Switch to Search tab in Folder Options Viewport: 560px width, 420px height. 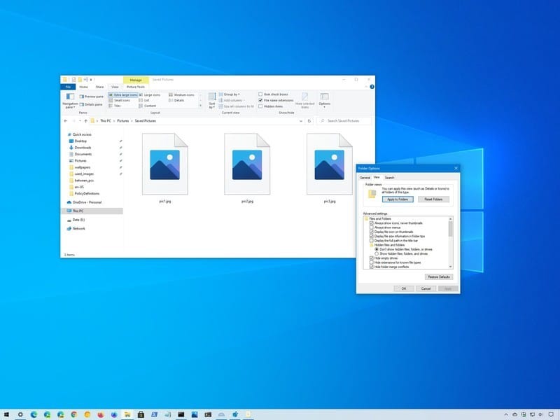click(x=389, y=178)
